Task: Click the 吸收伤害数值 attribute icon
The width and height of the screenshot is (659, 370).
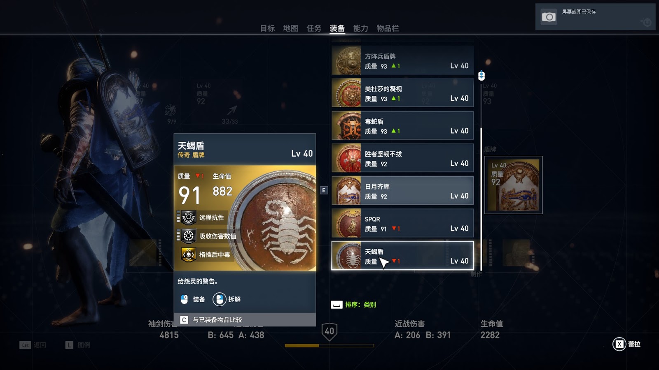Action: point(188,236)
